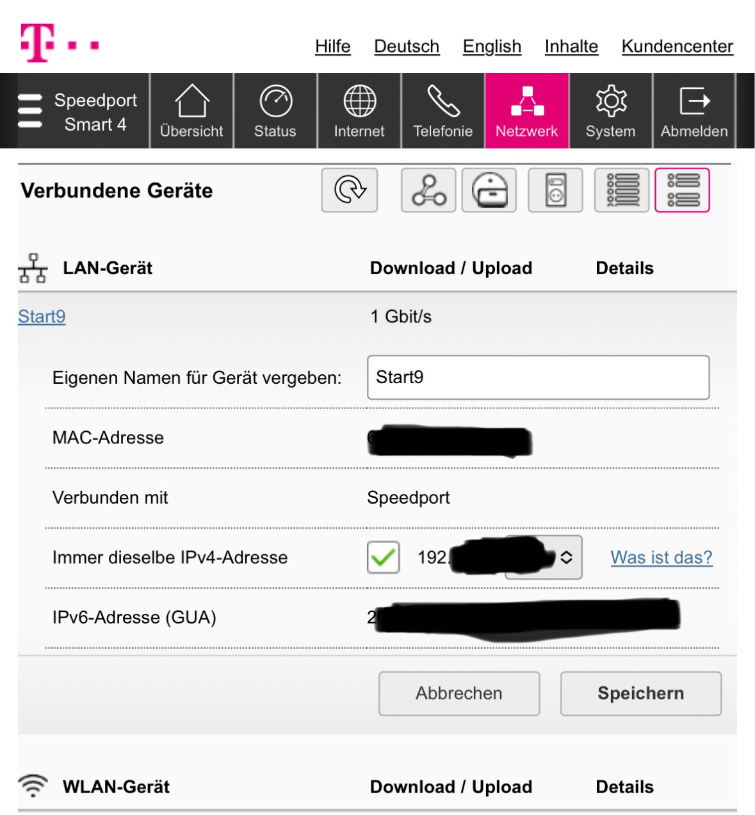Refresh the connected devices list
This screenshot has height=815, width=755.
[350, 190]
